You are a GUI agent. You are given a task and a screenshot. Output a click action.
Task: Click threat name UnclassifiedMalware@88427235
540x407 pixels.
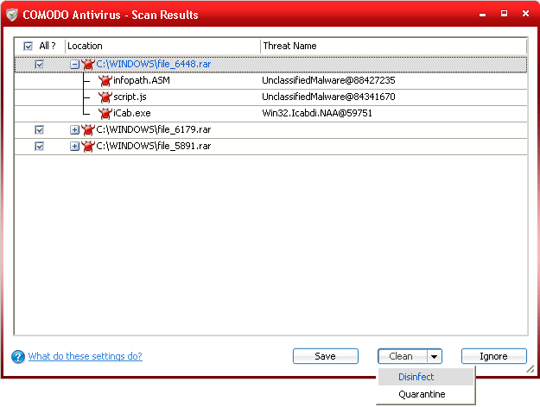click(x=328, y=80)
